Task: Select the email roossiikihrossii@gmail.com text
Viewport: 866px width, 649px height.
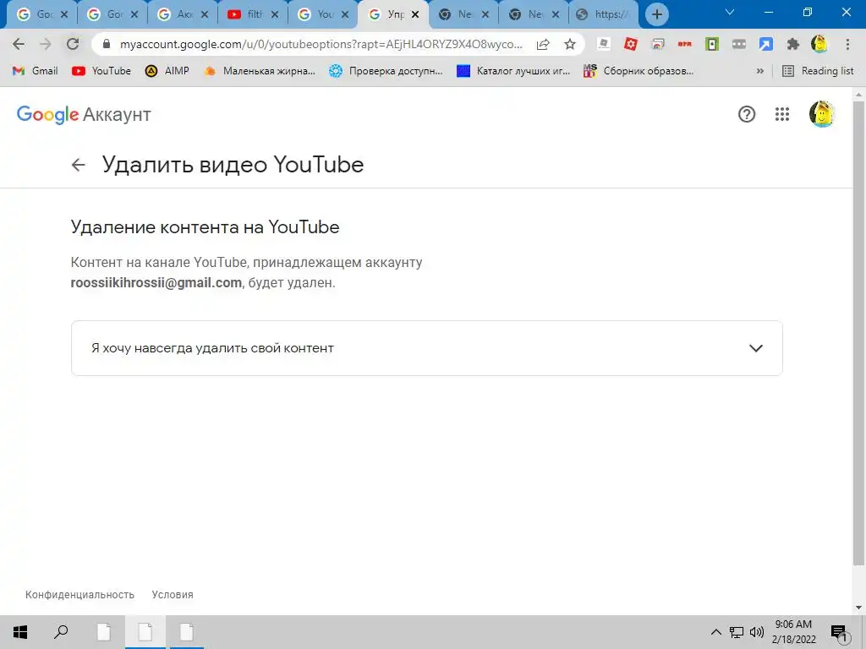Action: click(x=156, y=283)
